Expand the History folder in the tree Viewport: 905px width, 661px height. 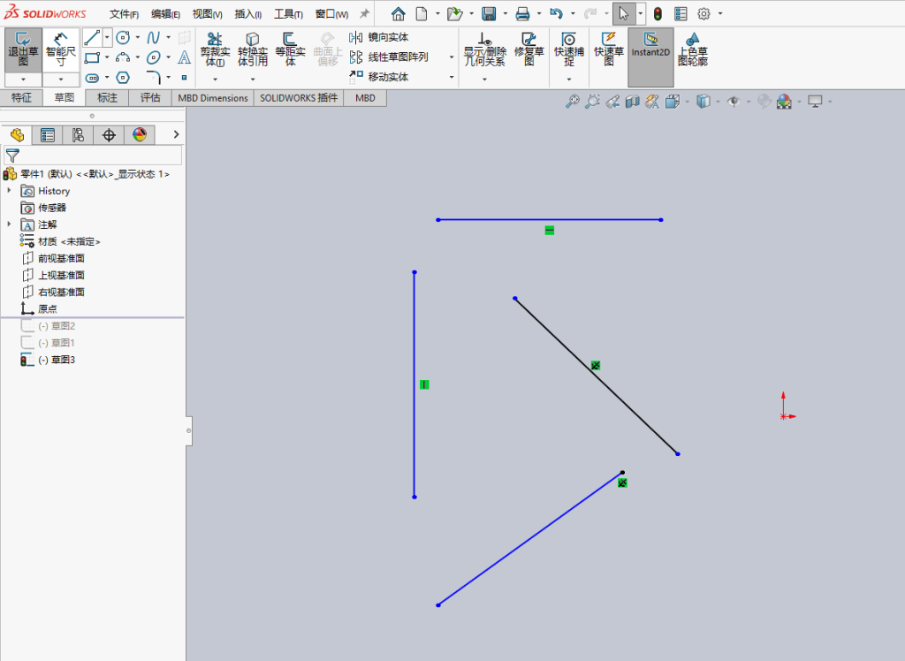[x=9, y=191]
